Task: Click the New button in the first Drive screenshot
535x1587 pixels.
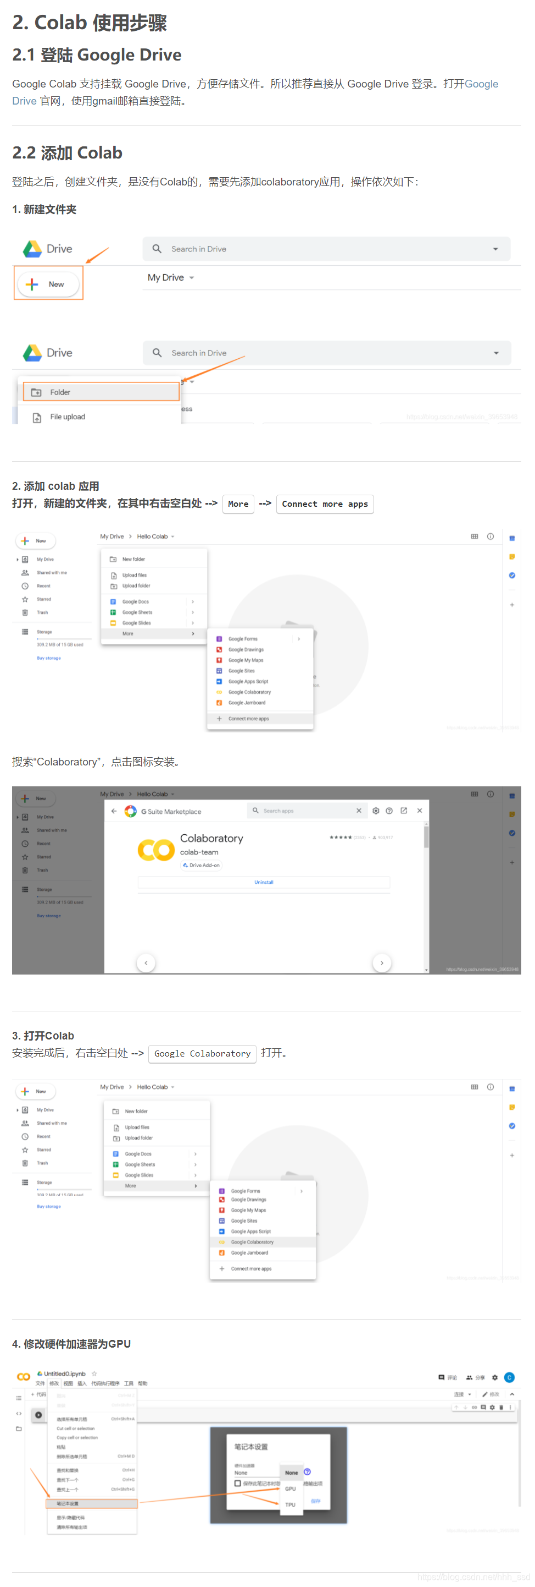Action: [48, 284]
